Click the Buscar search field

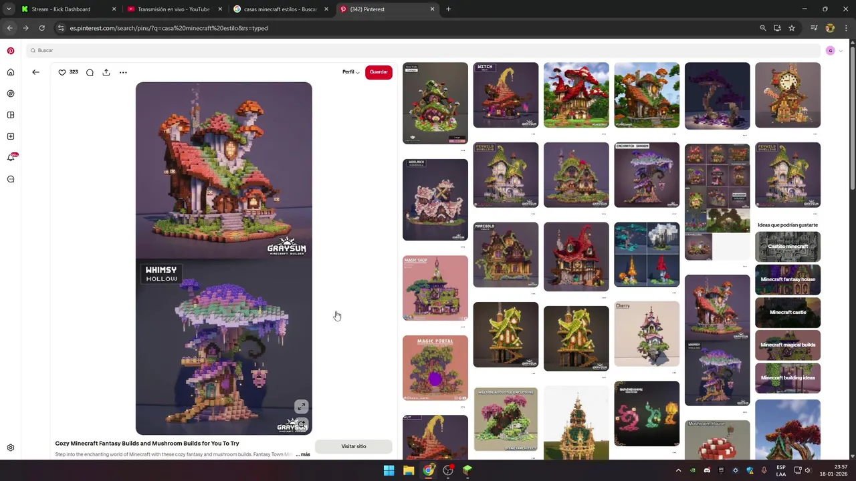click(x=423, y=51)
